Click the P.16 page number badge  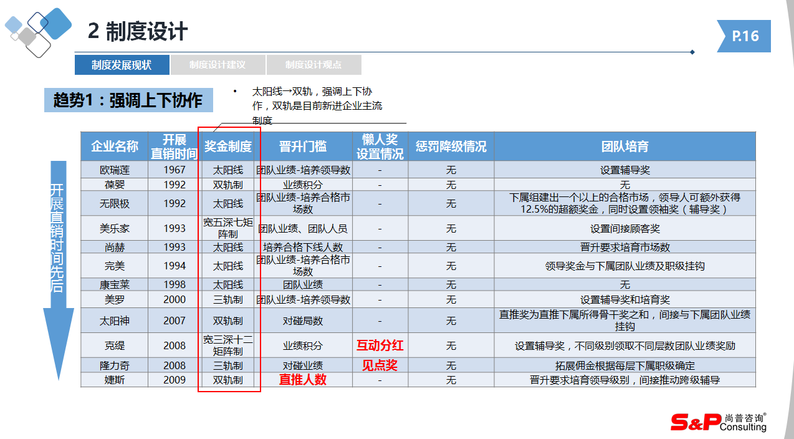[744, 36]
